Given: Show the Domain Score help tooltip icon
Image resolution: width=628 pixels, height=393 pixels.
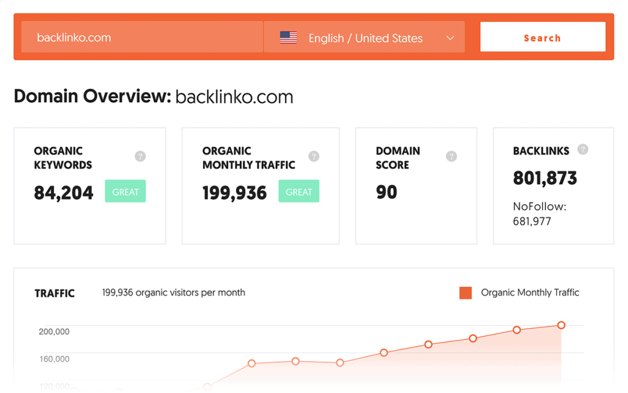Looking at the screenshot, I should 451,156.
